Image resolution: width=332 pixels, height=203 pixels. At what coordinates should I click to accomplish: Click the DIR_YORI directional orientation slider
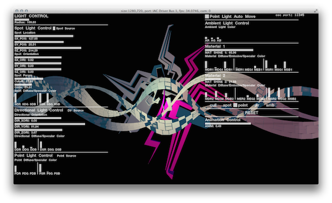[50, 124]
